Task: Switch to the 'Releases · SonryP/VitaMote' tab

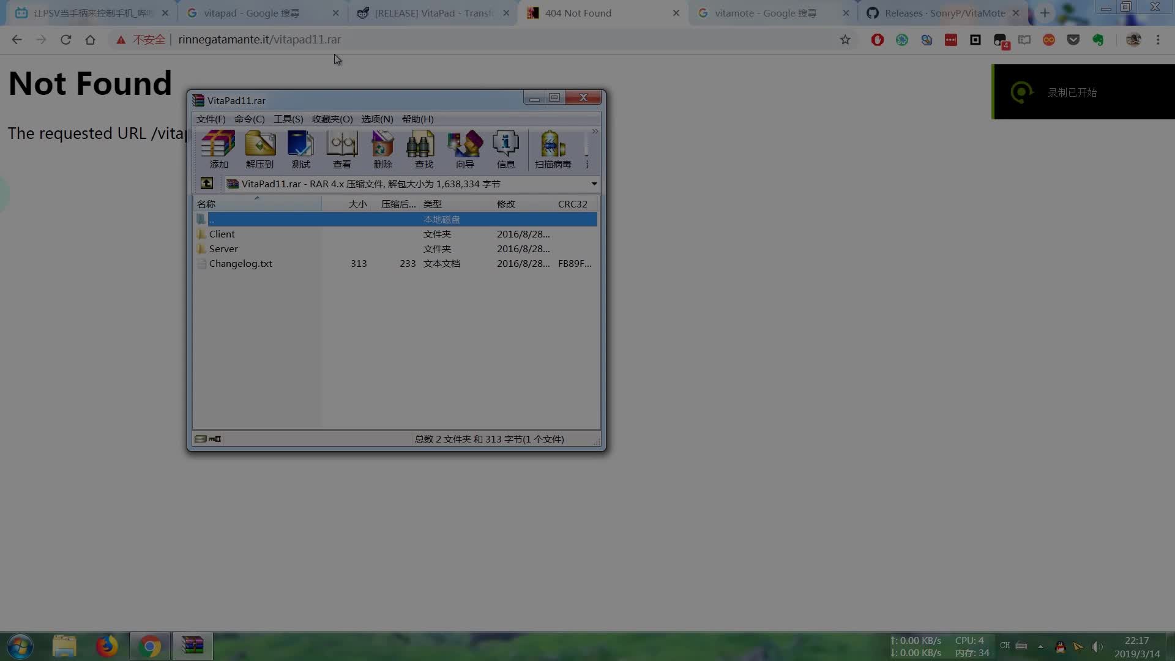Action: 942,13
